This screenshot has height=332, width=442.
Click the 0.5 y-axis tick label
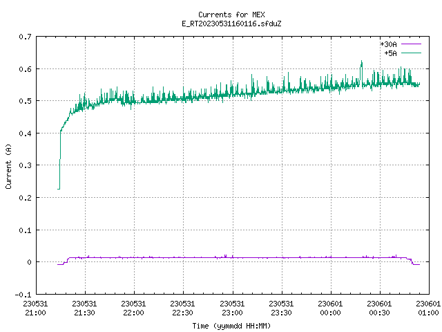coord(25,101)
